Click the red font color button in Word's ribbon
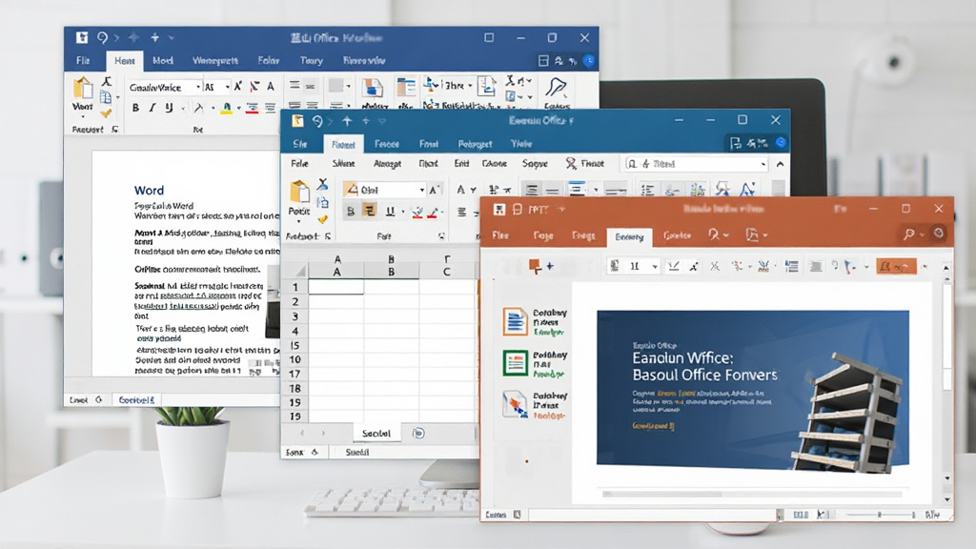This screenshot has height=549, width=976. coord(252,109)
